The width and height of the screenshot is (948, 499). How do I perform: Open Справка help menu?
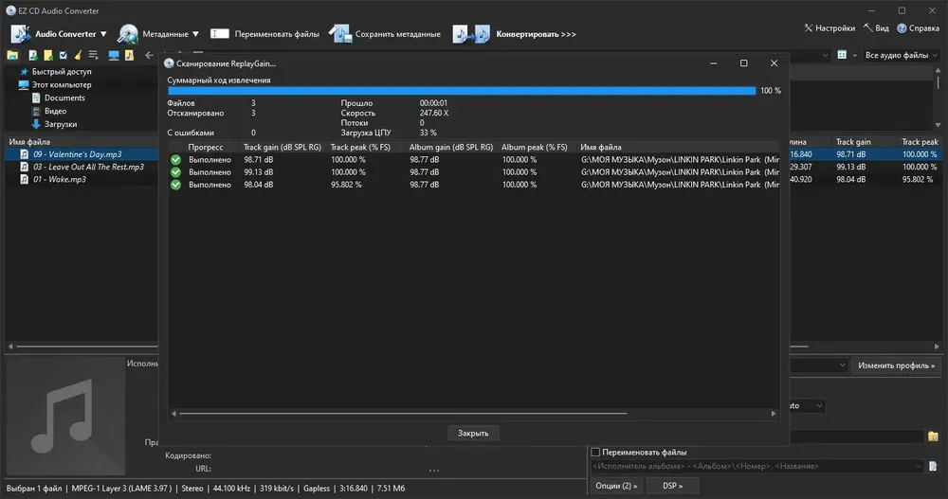point(918,27)
